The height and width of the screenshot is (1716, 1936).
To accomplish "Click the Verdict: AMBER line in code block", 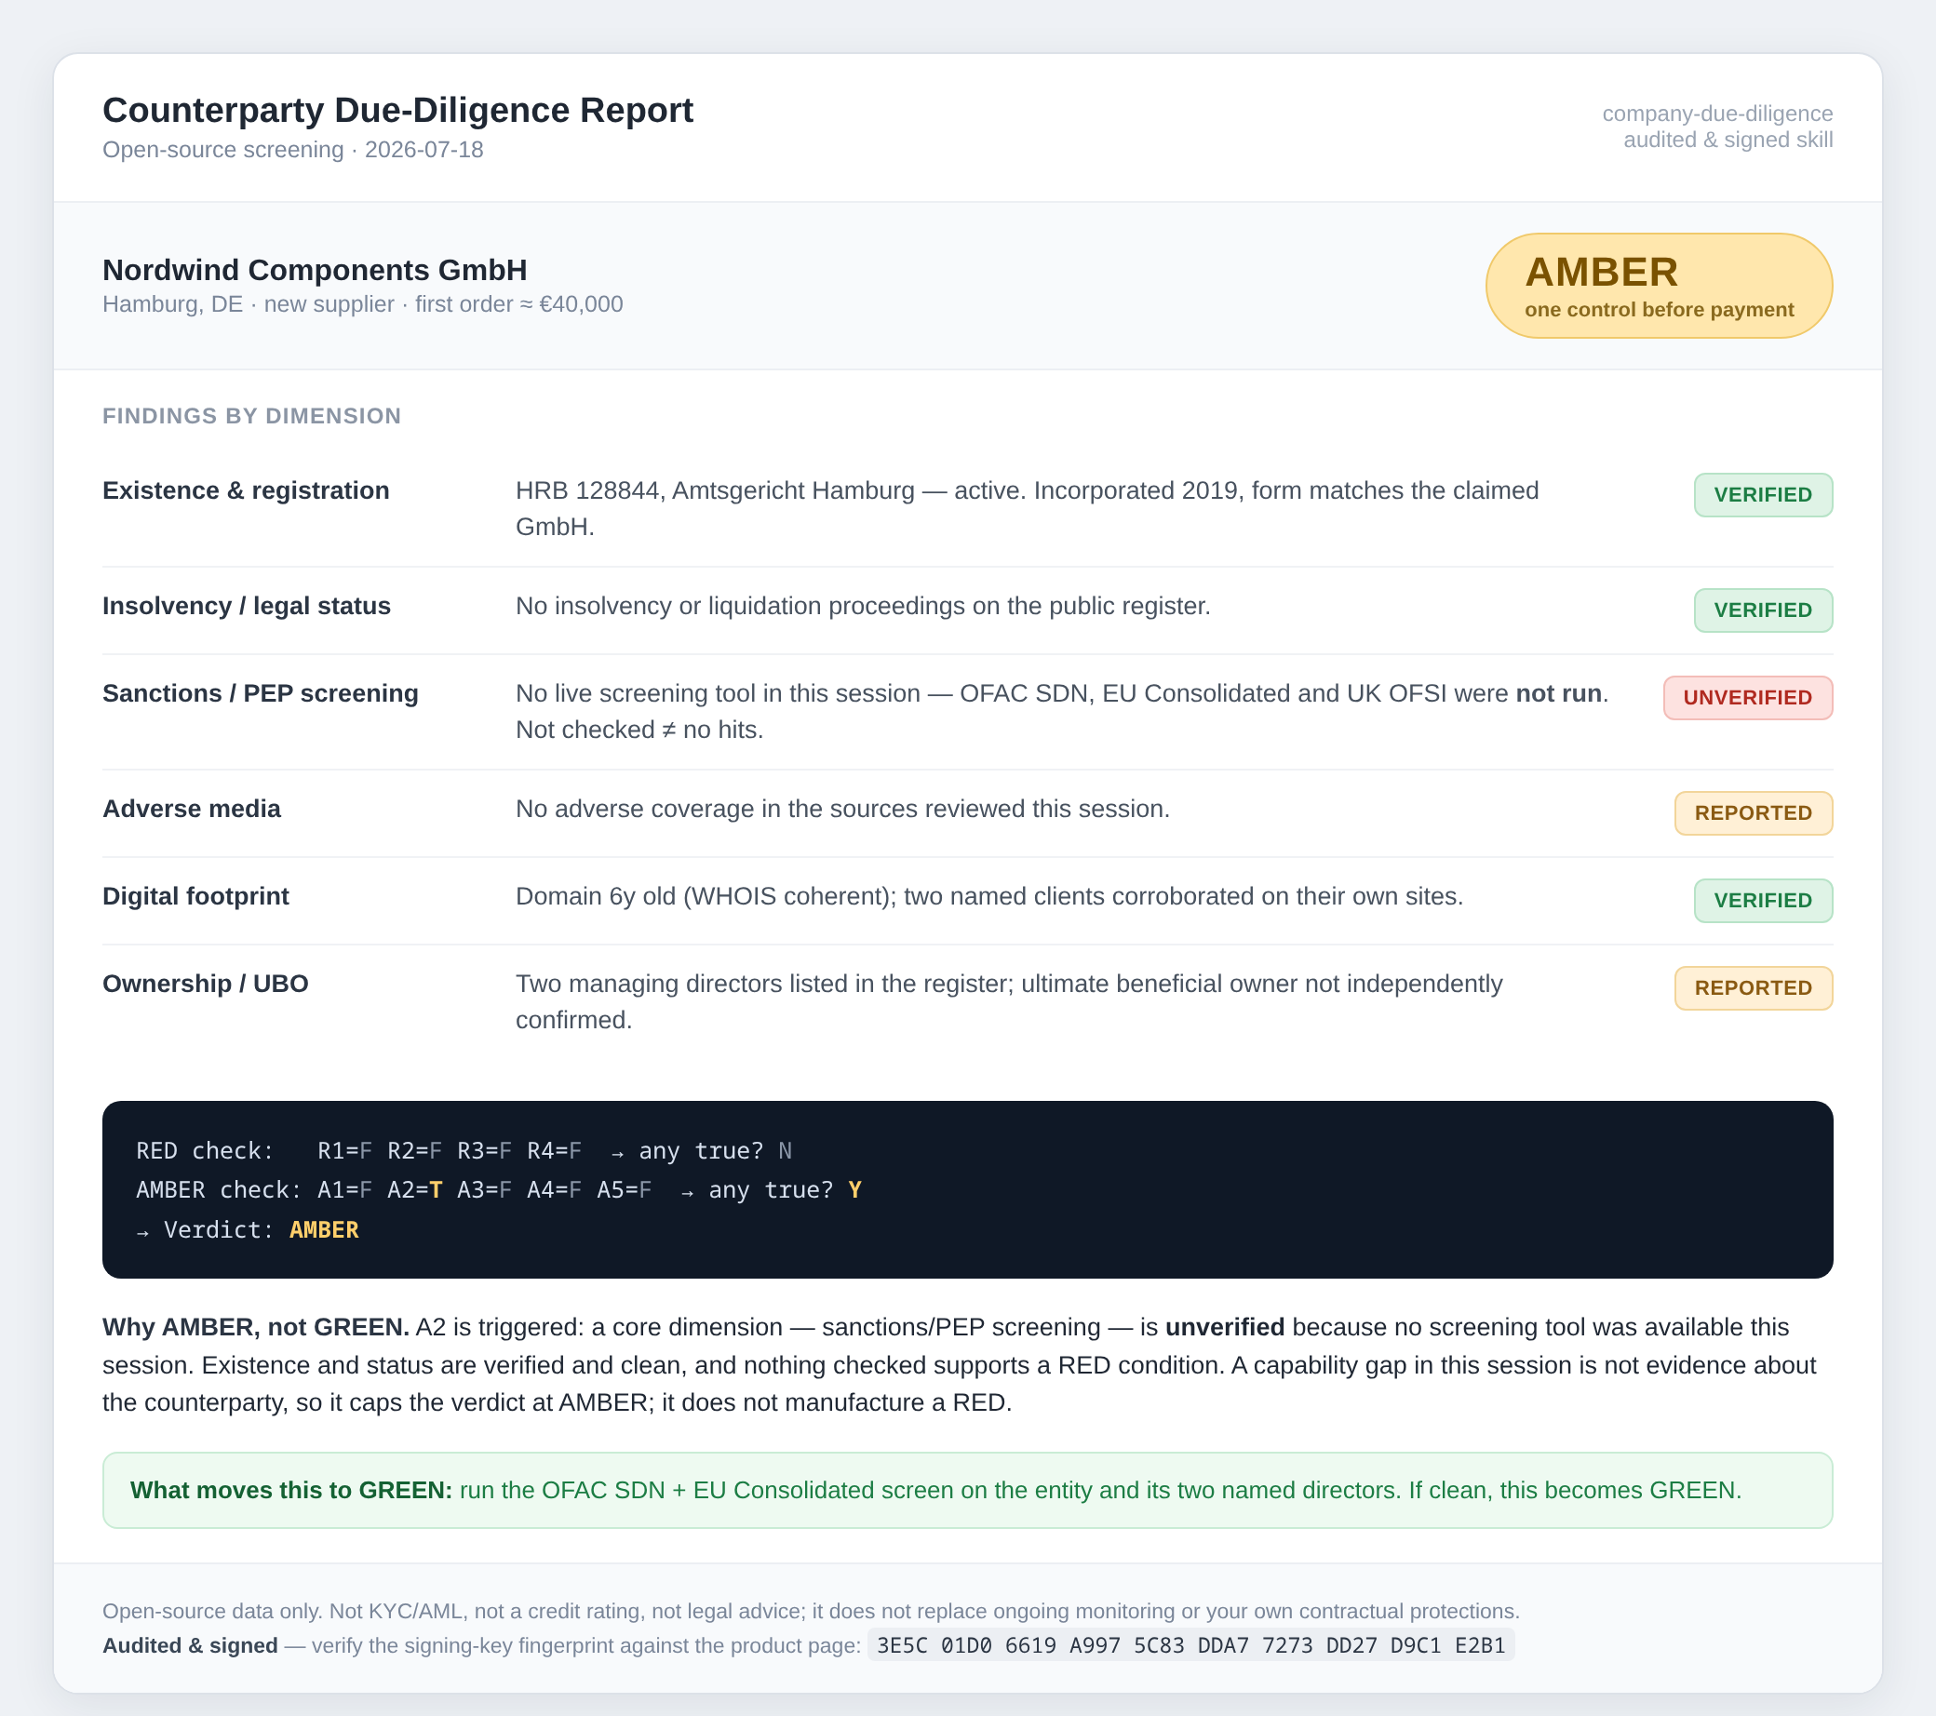I will click(249, 1229).
